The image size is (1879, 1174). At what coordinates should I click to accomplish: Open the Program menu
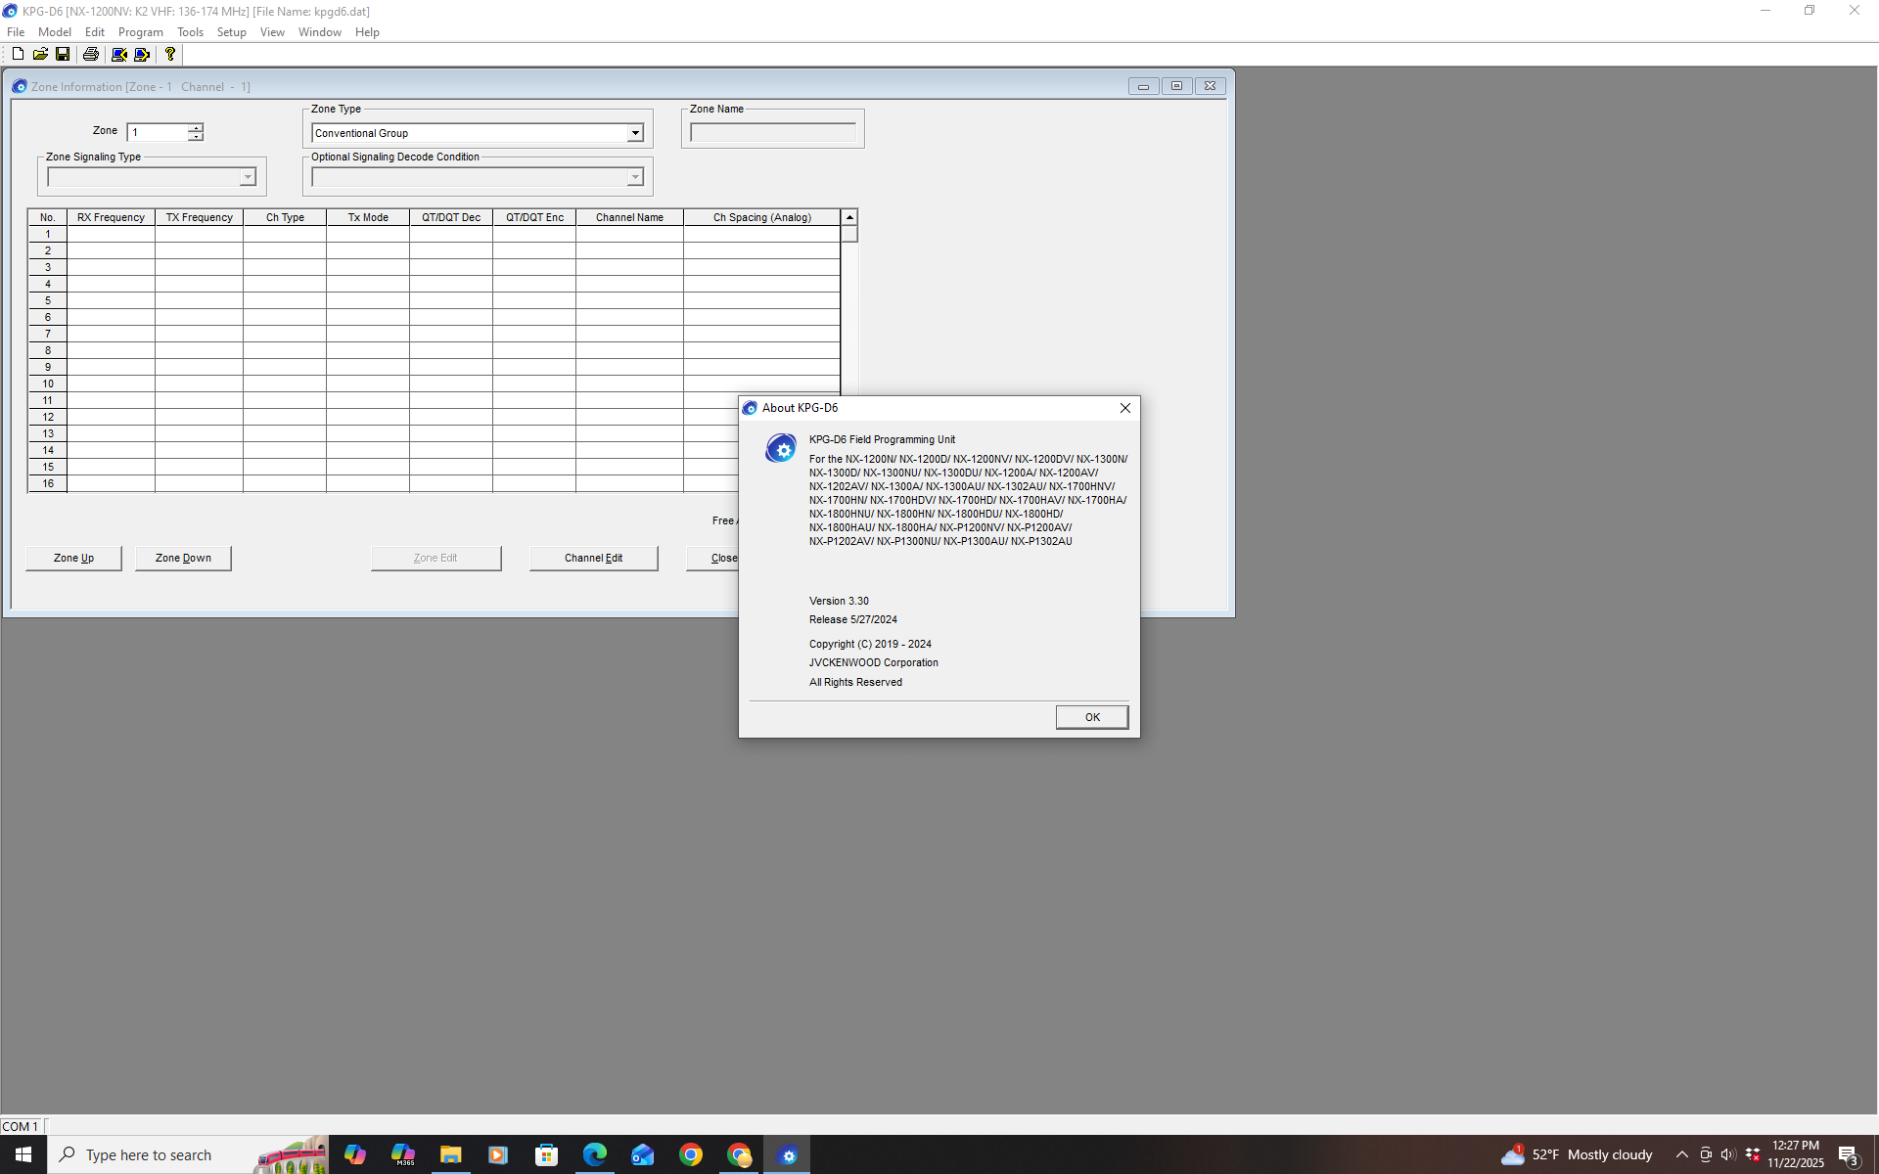click(x=140, y=32)
